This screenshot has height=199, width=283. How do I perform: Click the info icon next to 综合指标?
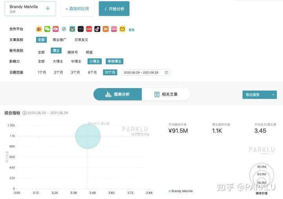pos(24,113)
